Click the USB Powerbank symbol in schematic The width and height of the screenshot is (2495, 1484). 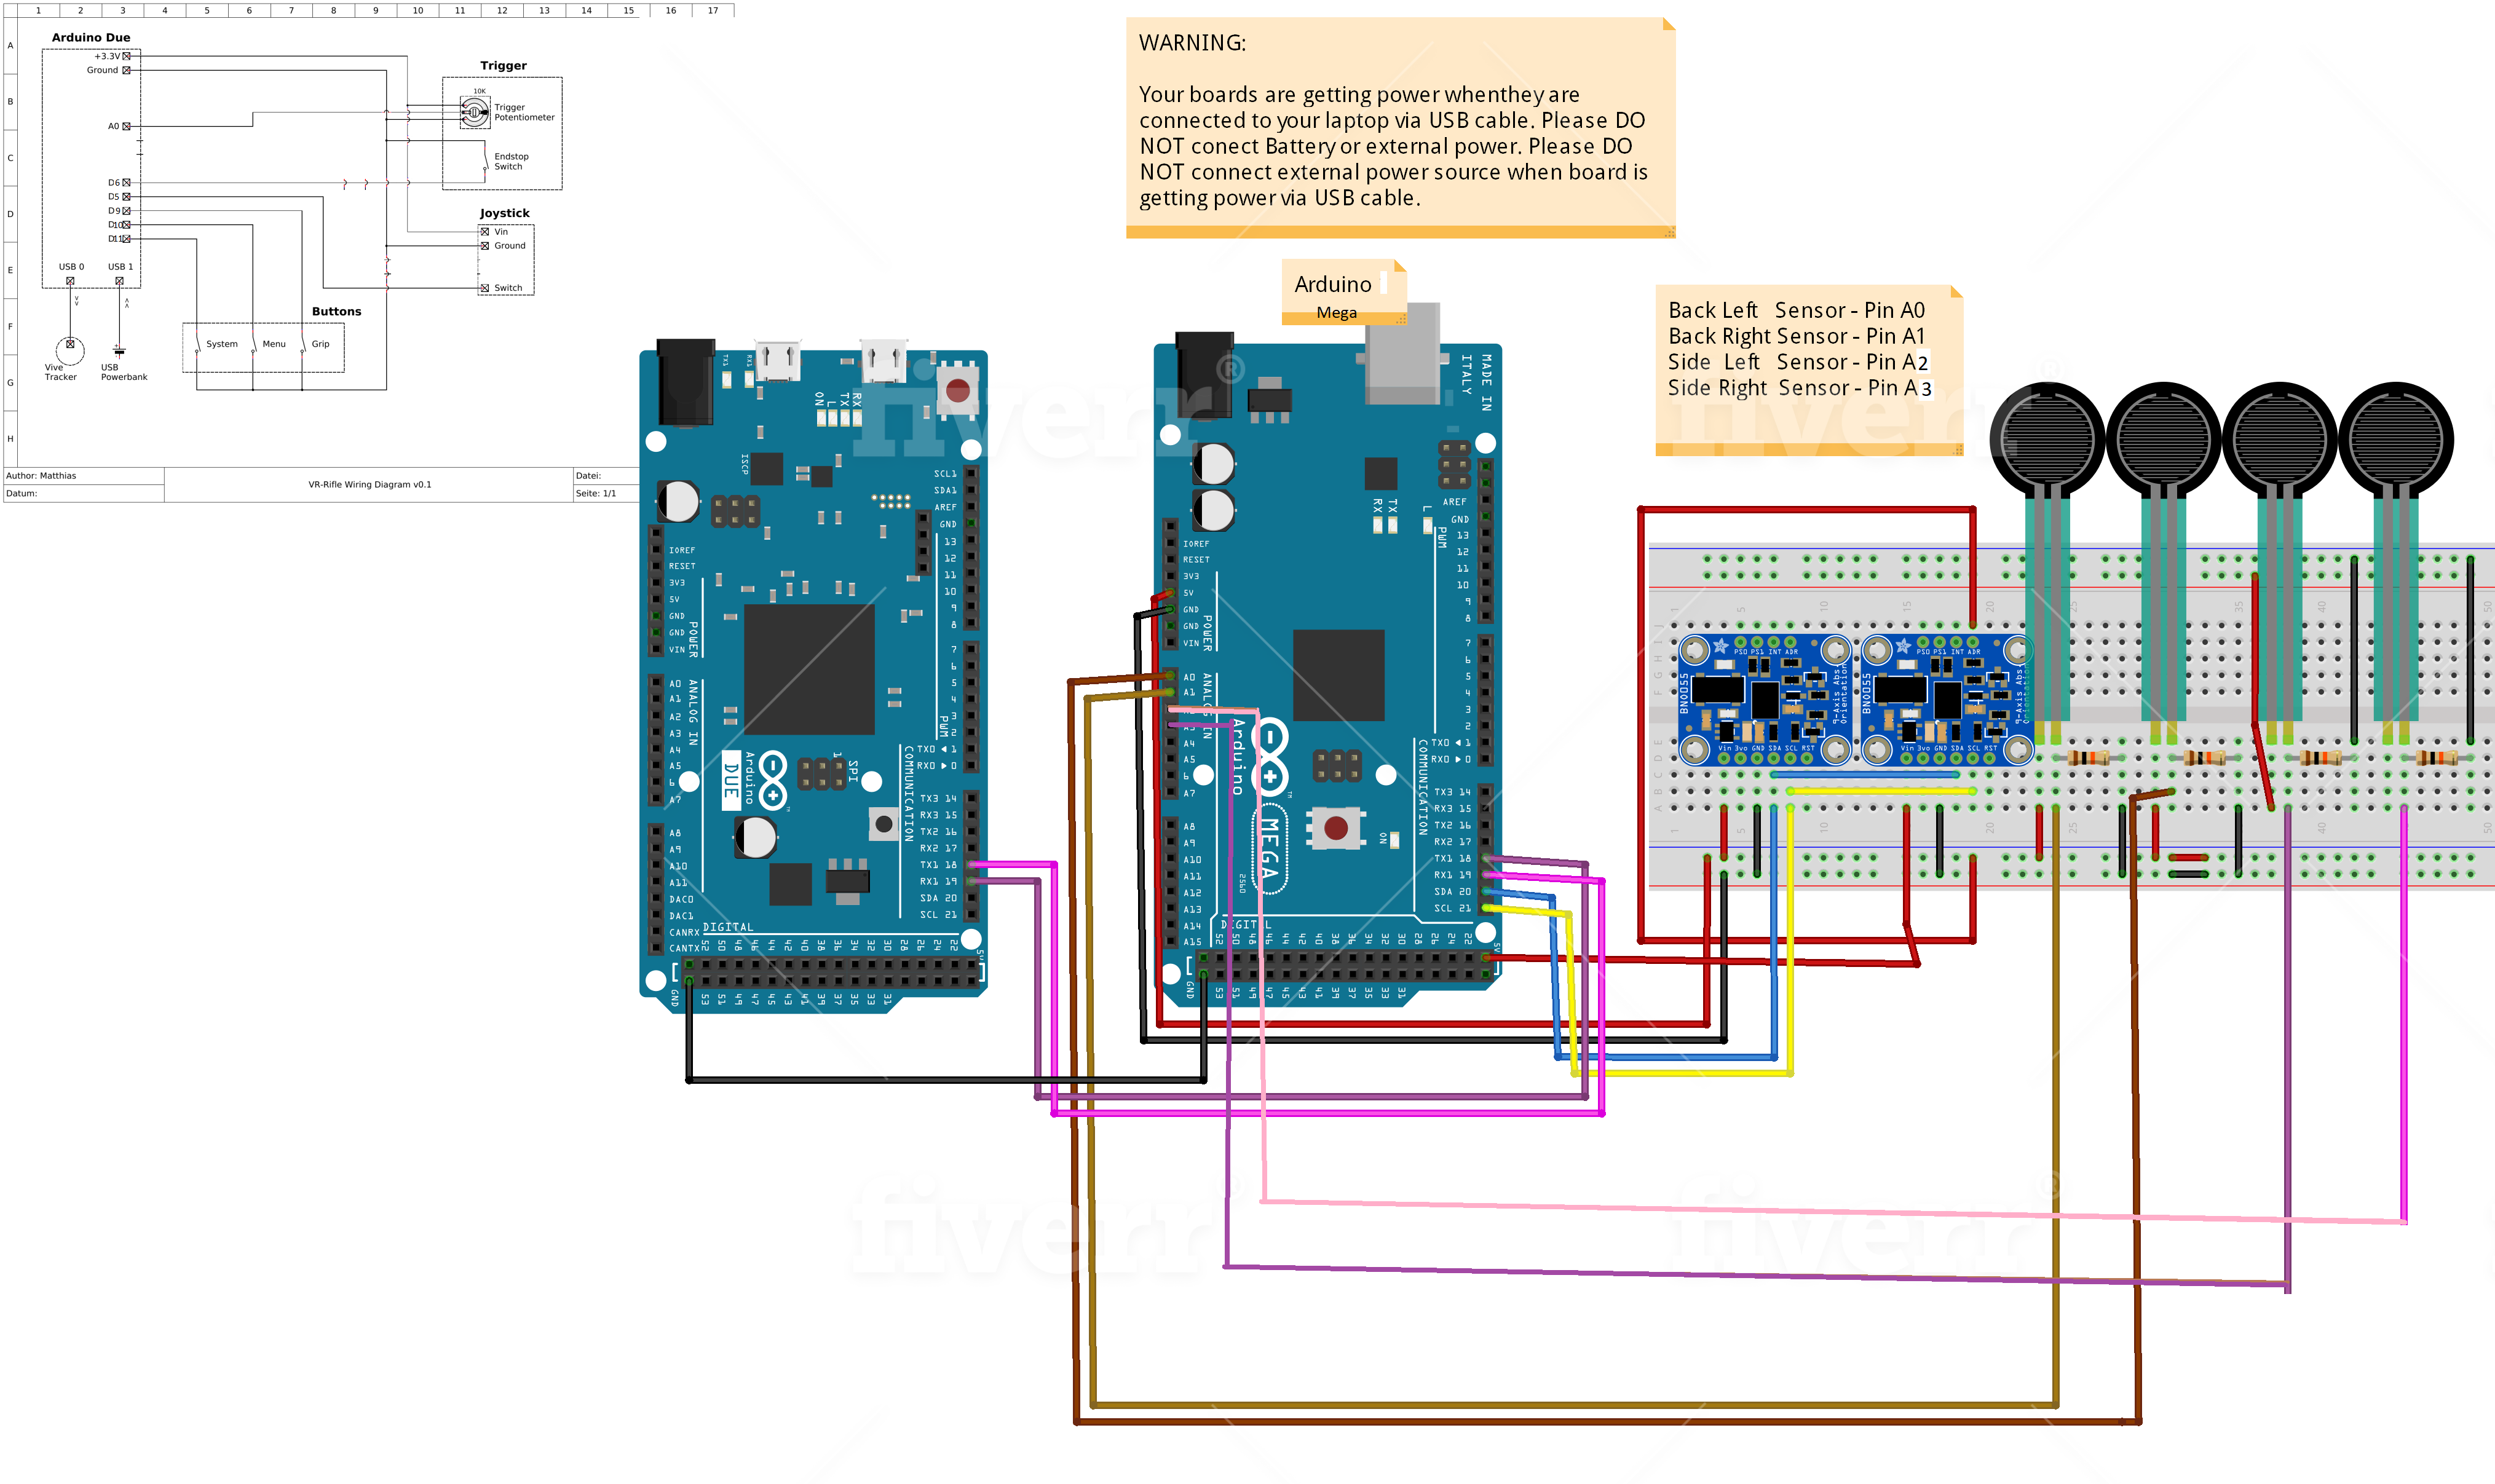coord(119,351)
